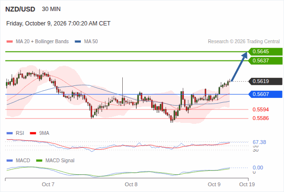This screenshot has height=192, width=284.
Task: Click the 0.5645 green resistance tag
Action: tap(265, 51)
